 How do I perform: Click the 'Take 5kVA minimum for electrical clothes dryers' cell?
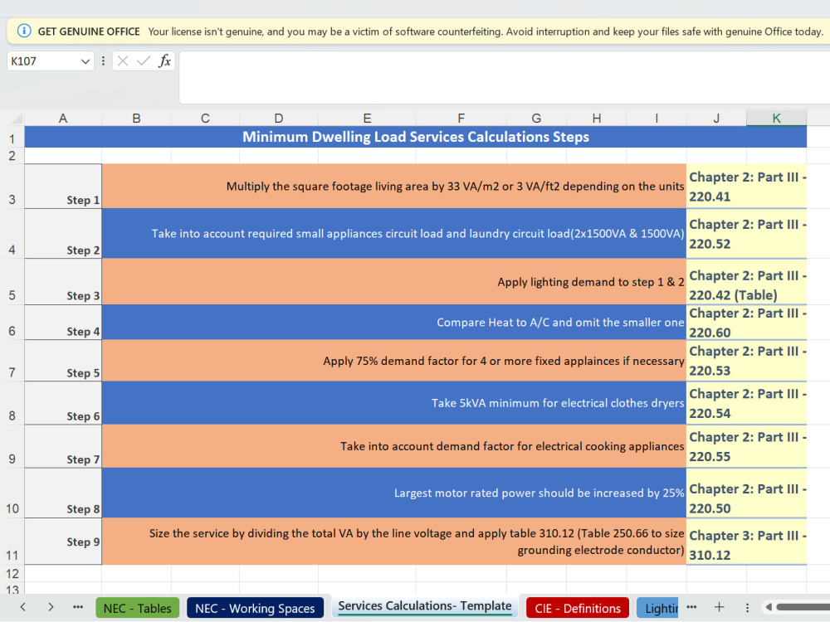393,402
